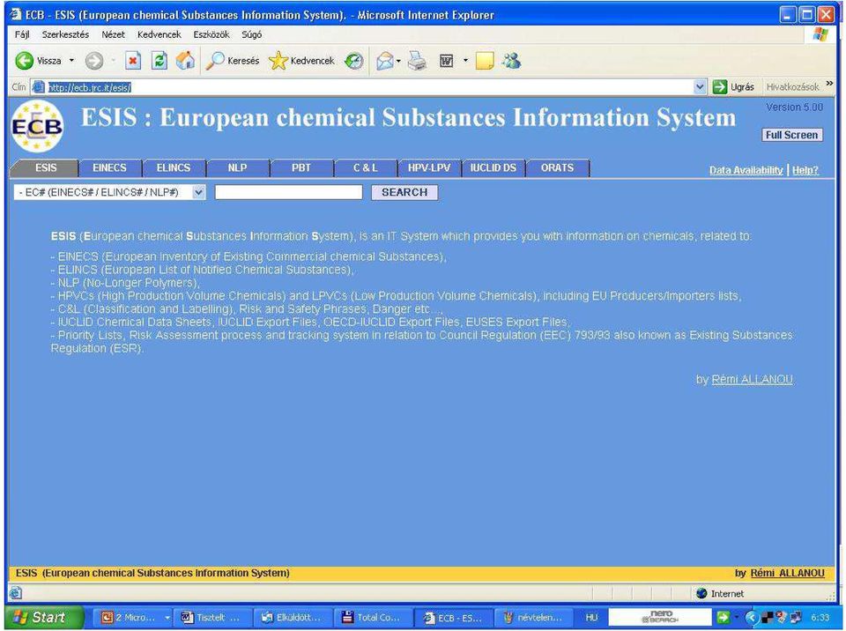846x631 pixels.
Task: Select the ESIS tab
Action: (x=45, y=167)
